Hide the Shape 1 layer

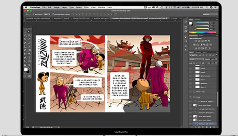click(x=190, y=97)
